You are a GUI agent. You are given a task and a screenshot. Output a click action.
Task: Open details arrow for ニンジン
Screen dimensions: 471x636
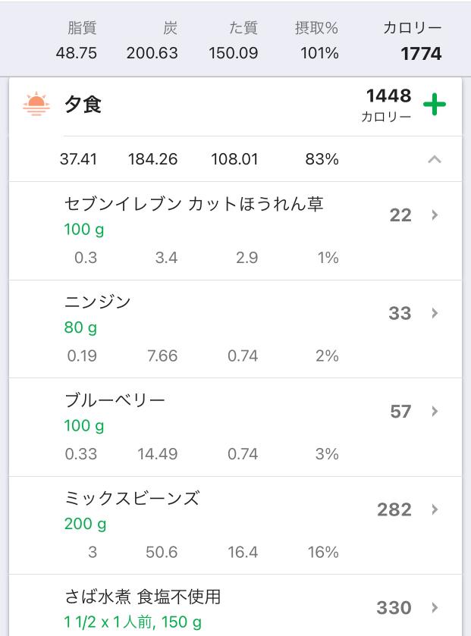435,313
